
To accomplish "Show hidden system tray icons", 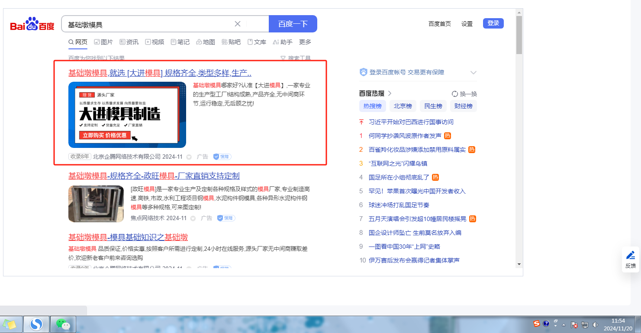I will pyautogui.click(x=564, y=324).
